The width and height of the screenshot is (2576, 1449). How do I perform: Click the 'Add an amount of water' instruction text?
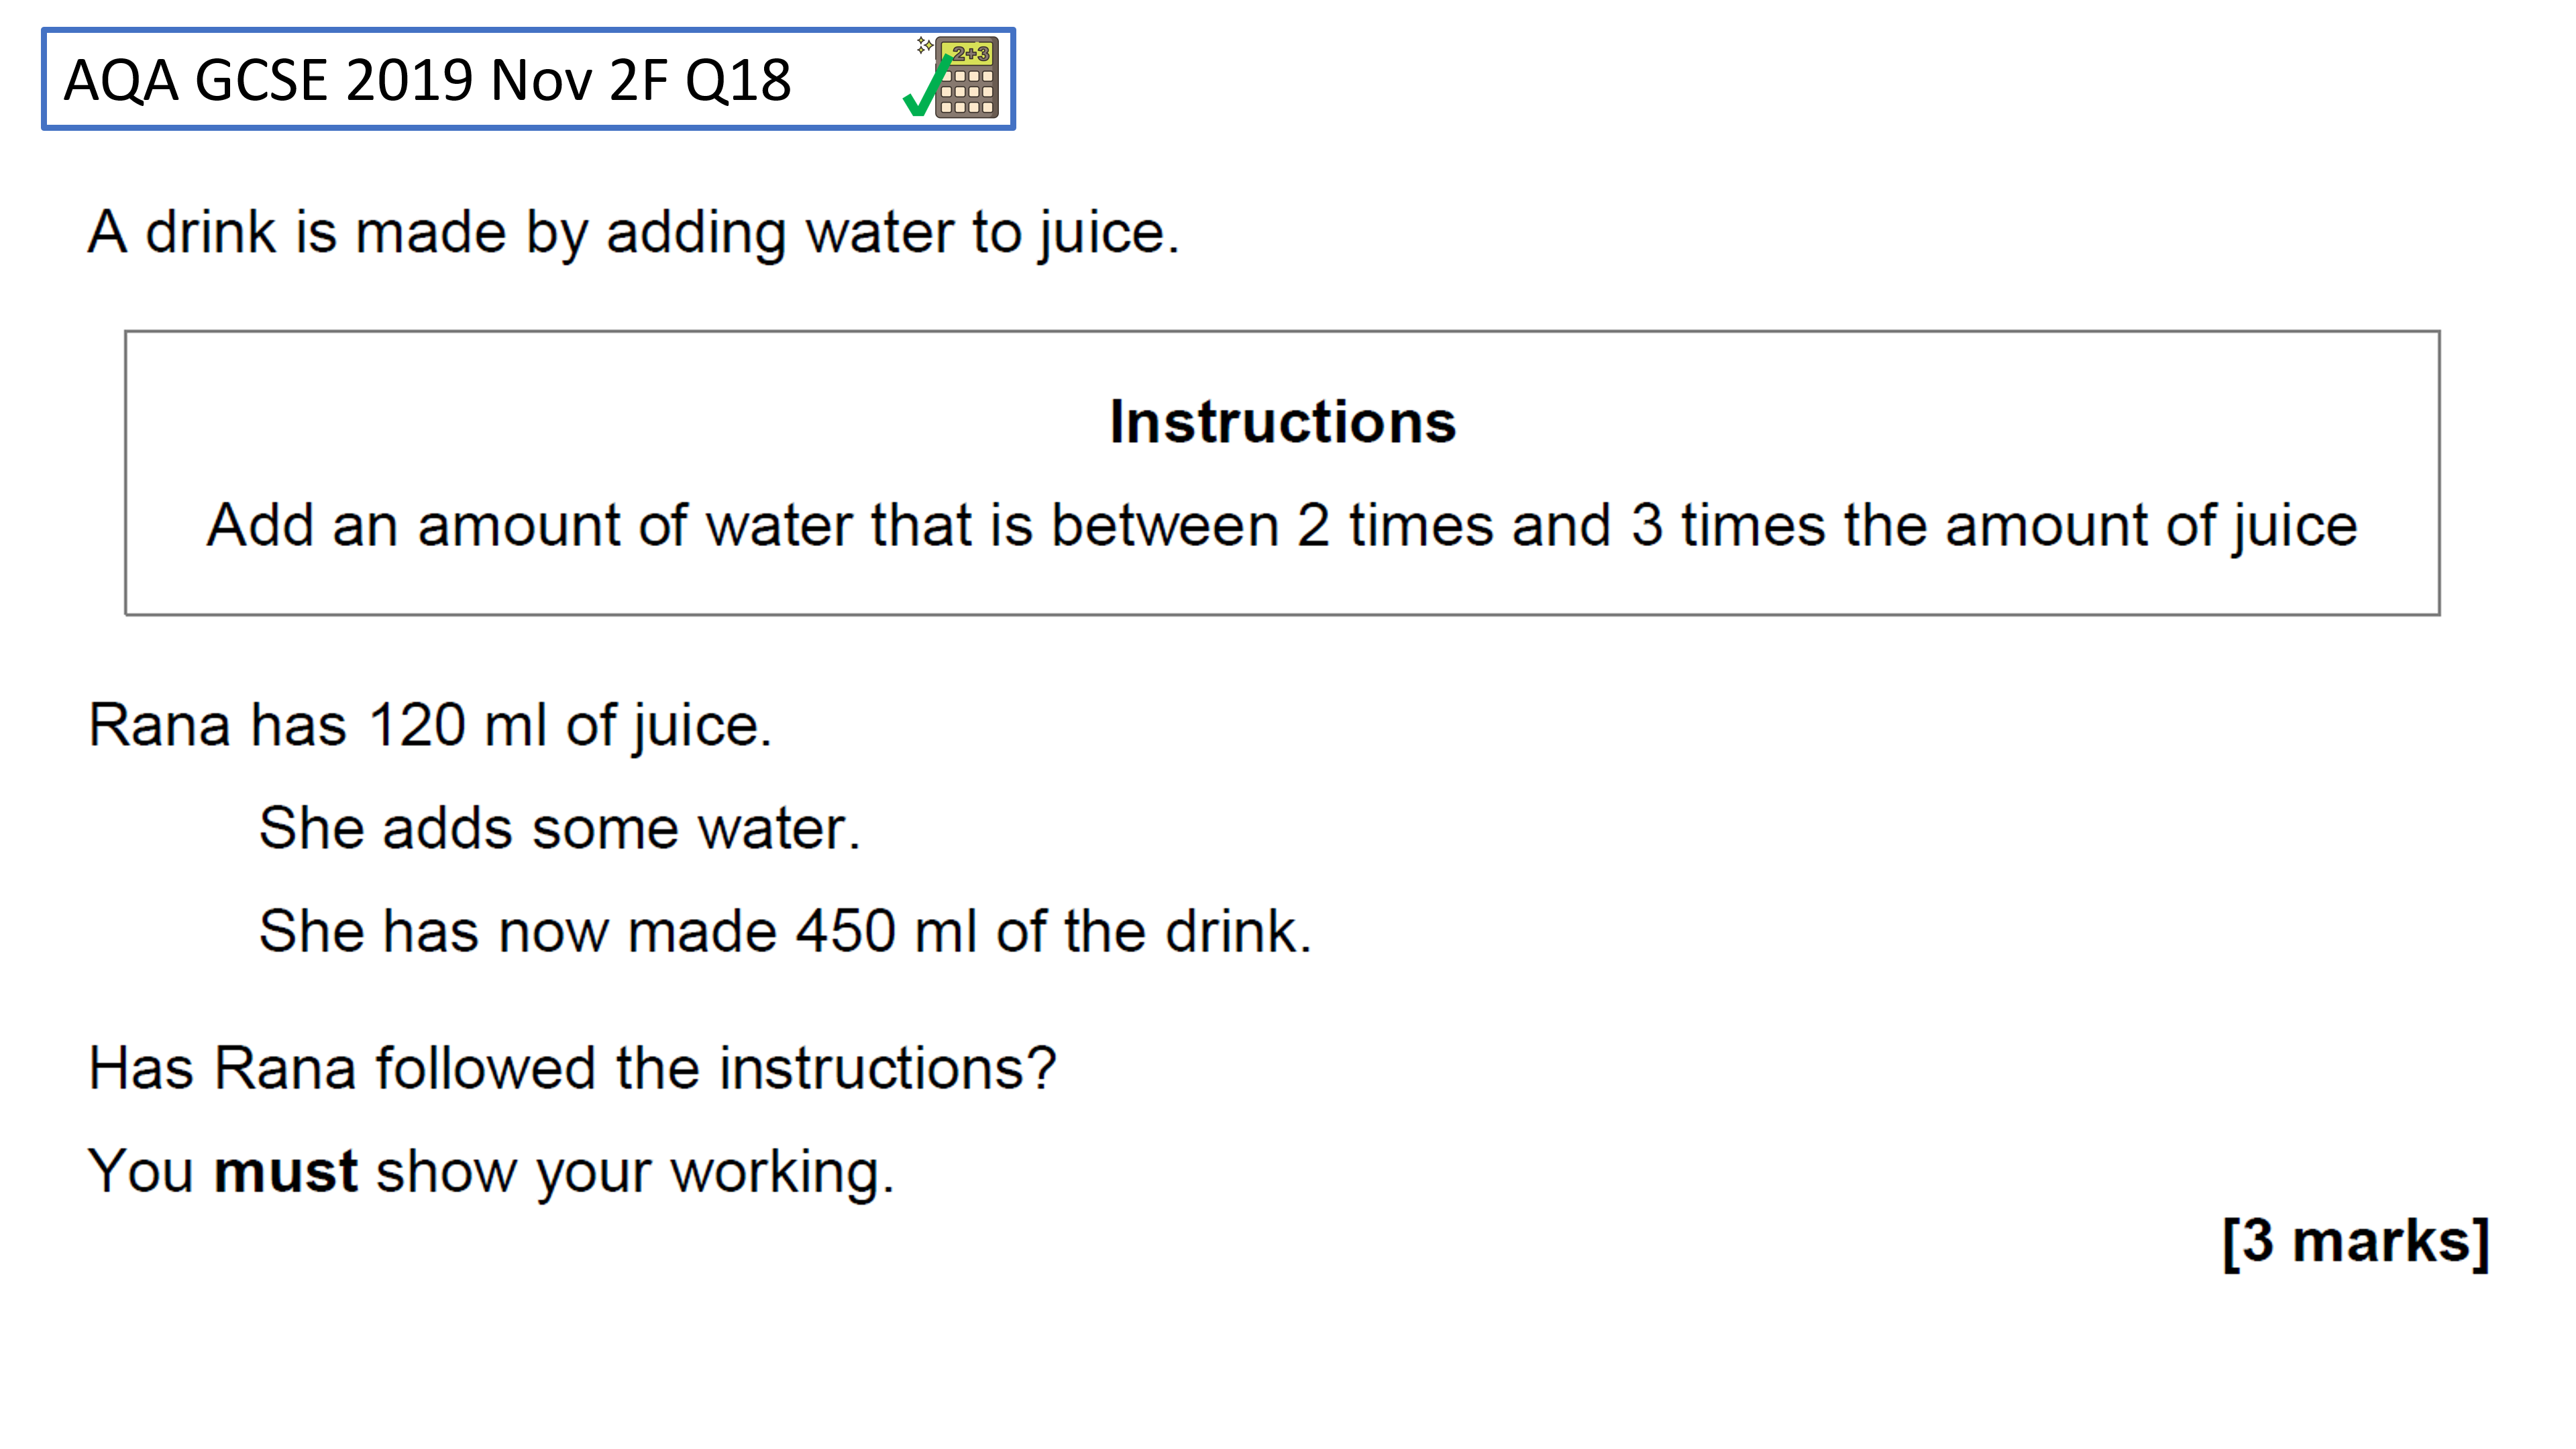click(x=1282, y=525)
